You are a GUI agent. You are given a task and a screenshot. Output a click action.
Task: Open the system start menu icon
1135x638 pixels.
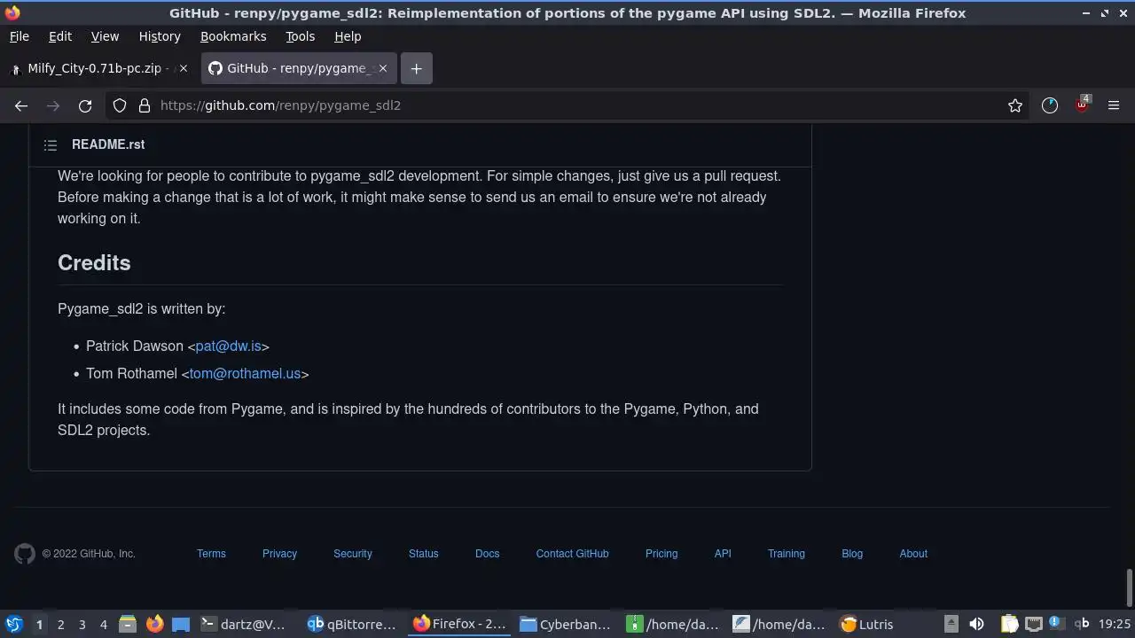coord(14,624)
